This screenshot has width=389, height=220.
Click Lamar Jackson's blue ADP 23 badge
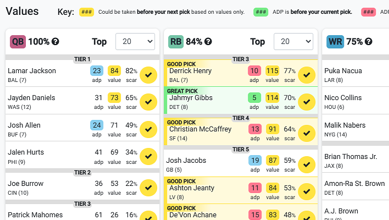[x=97, y=70]
